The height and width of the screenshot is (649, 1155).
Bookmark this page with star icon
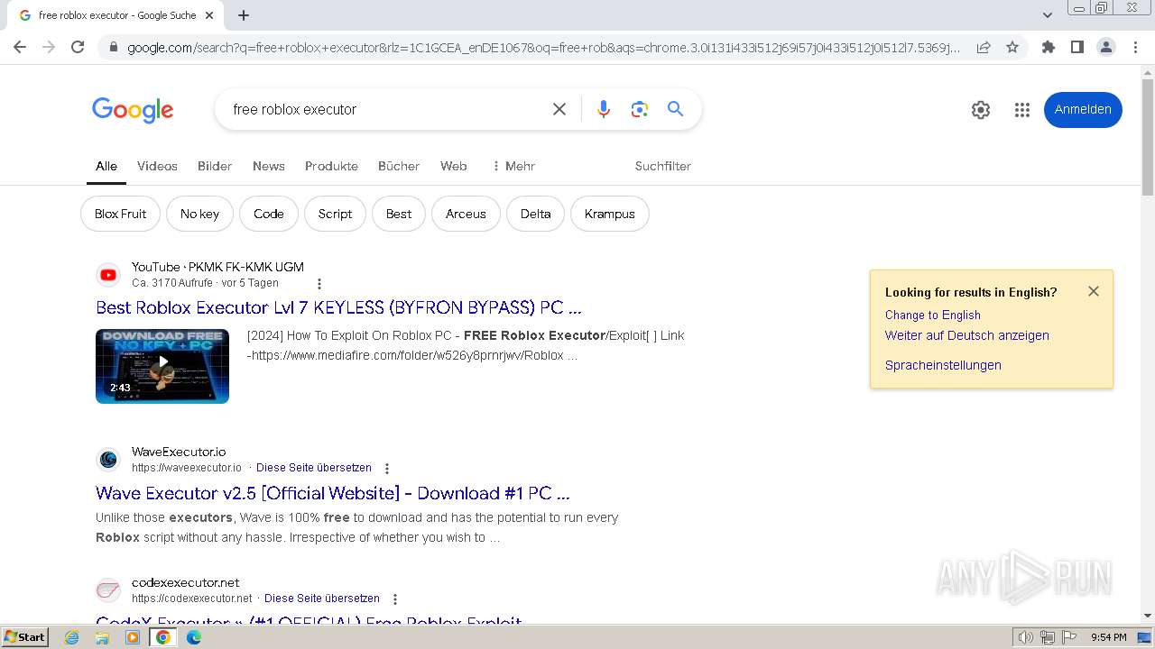click(1012, 47)
